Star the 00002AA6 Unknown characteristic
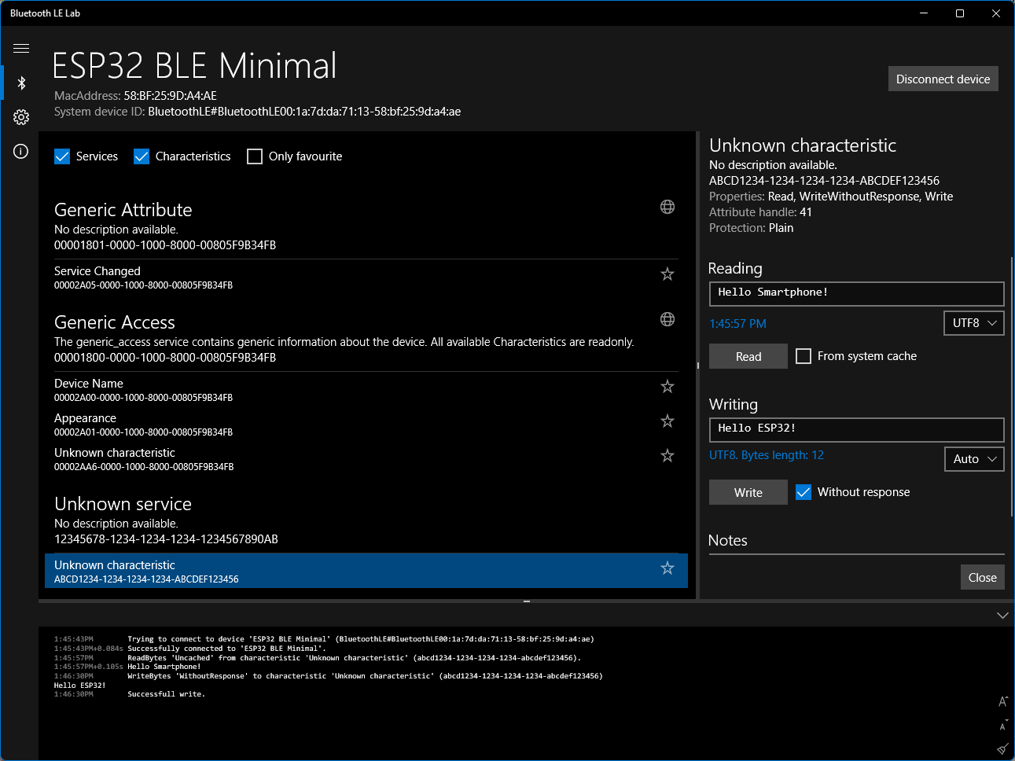Image resolution: width=1015 pixels, height=761 pixels. [667, 455]
